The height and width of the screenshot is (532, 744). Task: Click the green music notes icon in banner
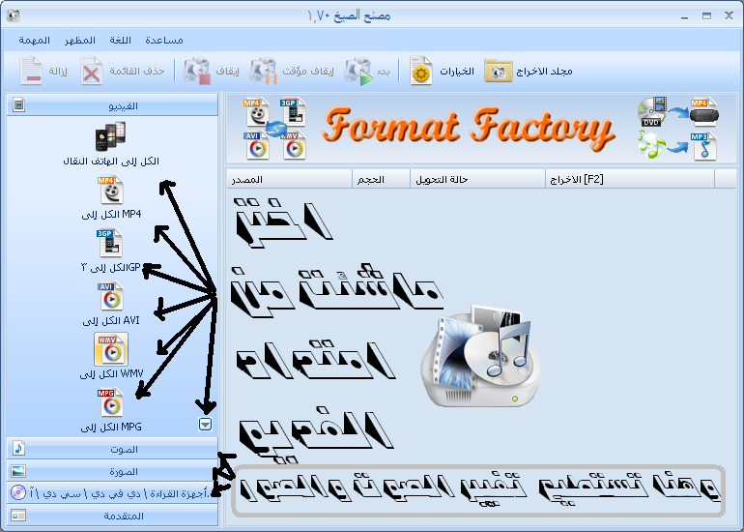[651, 145]
